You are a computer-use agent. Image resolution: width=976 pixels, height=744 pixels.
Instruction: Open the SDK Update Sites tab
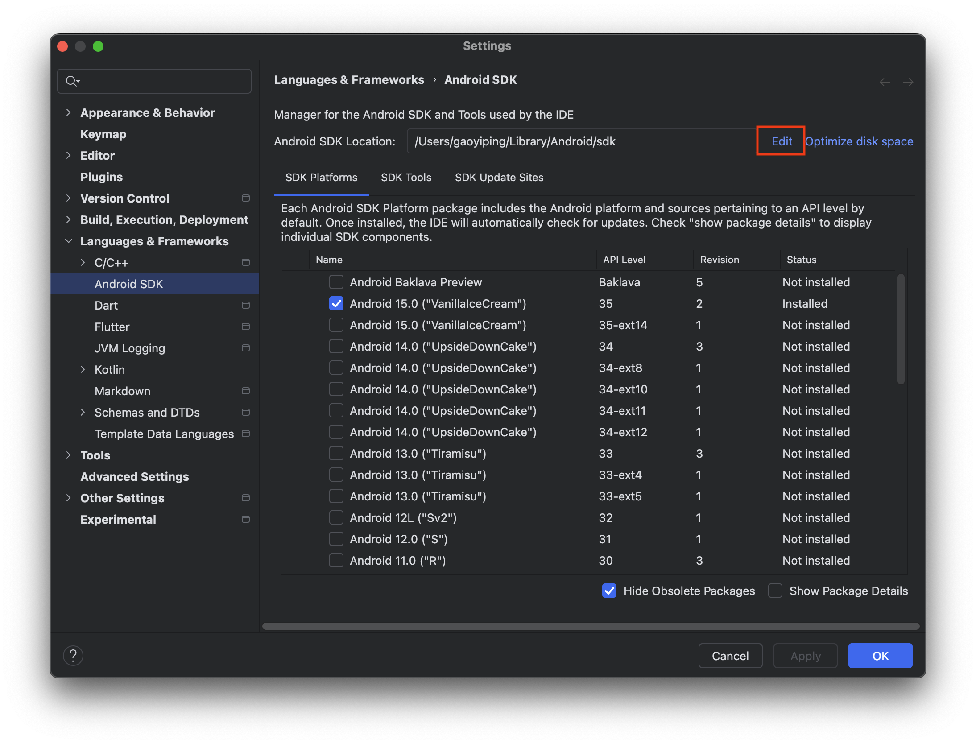pyautogui.click(x=499, y=178)
